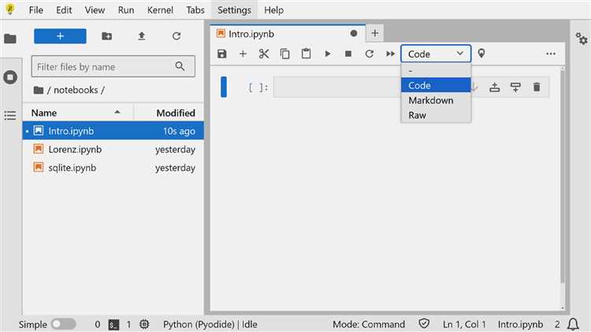The height and width of the screenshot is (332, 591).
Task: Restart kernel and run all cells
Action: pos(391,54)
